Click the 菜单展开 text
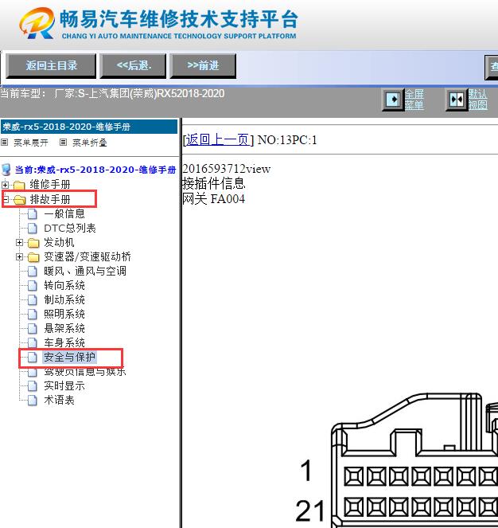 pyautogui.click(x=31, y=143)
